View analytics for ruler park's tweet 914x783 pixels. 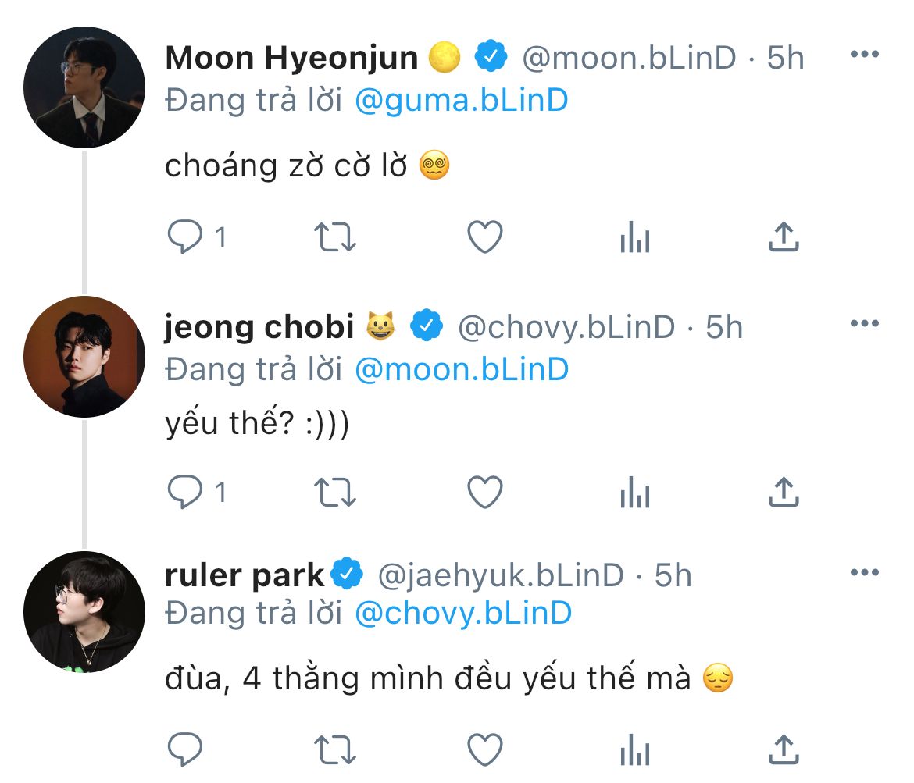pos(634,750)
